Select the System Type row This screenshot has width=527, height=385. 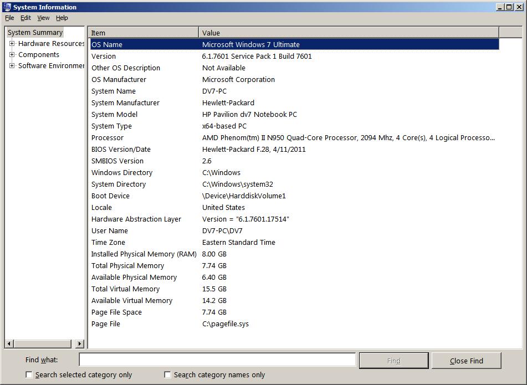pos(295,126)
